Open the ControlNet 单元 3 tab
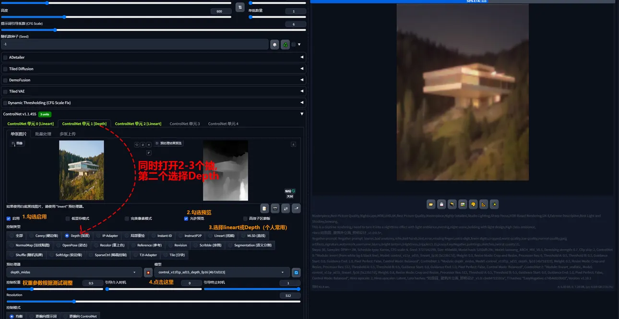 coord(185,124)
